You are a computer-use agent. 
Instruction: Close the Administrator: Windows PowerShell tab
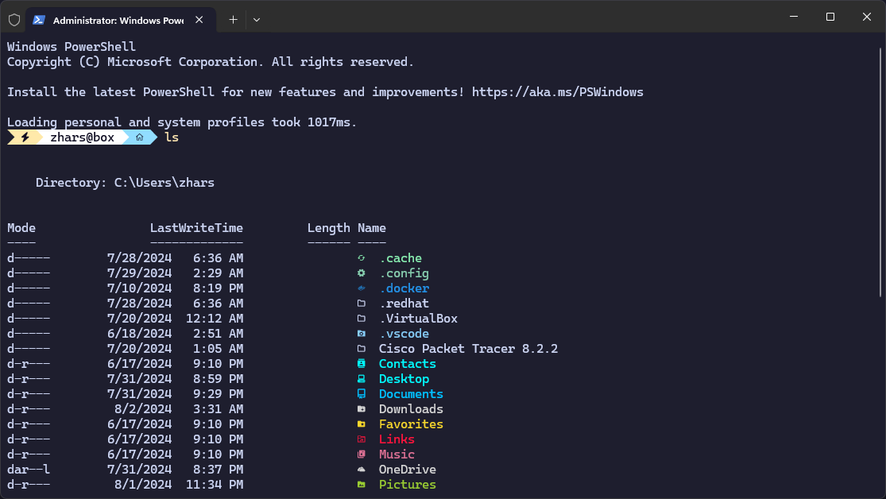pyautogui.click(x=199, y=20)
